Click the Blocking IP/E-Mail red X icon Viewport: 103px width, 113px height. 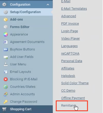(x=6, y=79)
